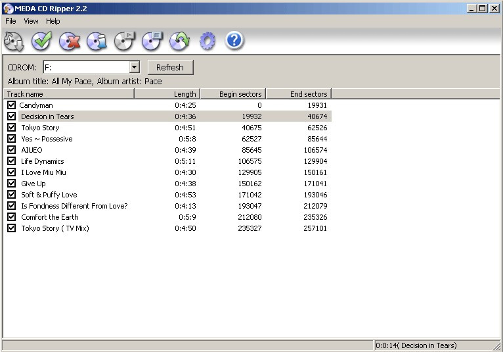Image resolution: width=503 pixels, height=352 pixels.
Task: Select the Tokyo Story ( TV Mix) track
Action: click(55, 228)
